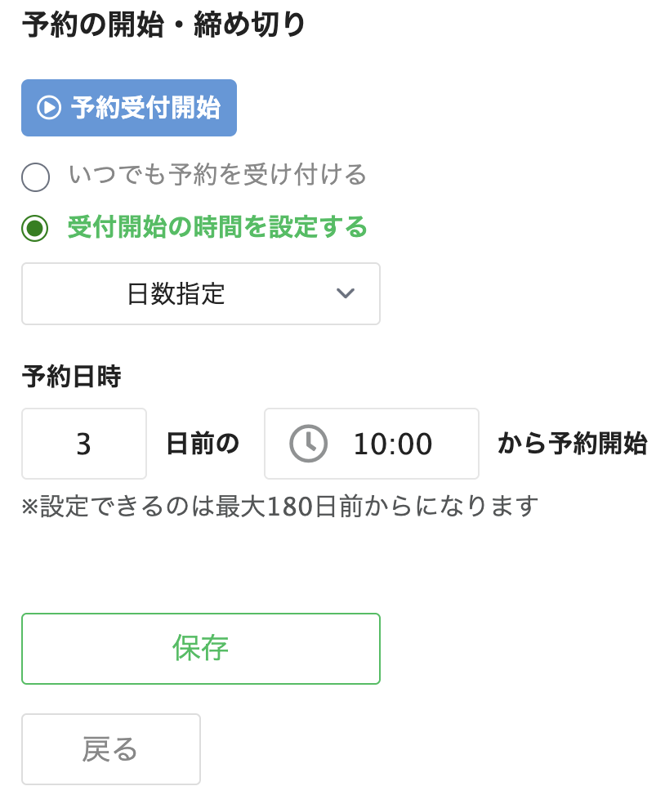Click the 予約受付開始 blue button
This screenshot has height=804, width=665.
129,108
